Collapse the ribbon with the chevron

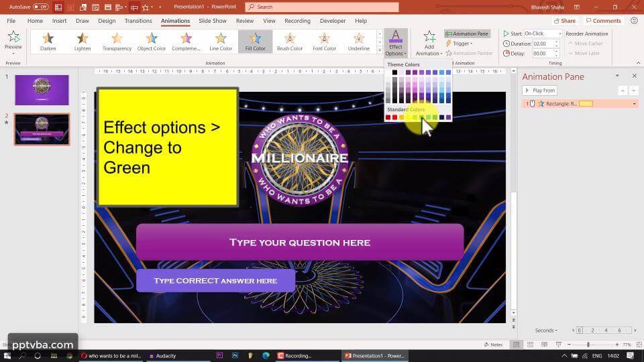click(x=638, y=63)
